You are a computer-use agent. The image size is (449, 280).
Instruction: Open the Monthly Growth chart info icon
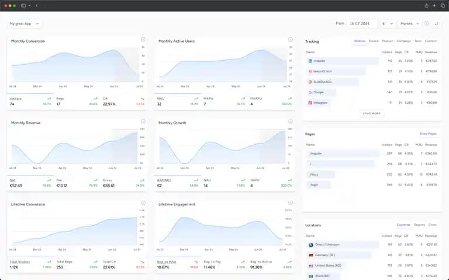290,121
